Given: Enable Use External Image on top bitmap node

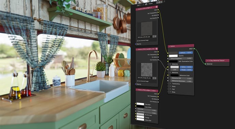Looking at the screenshot, I should coord(138,41).
